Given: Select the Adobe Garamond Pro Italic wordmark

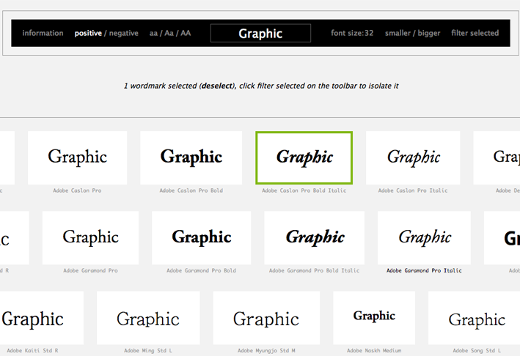Looking at the screenshot, I should [x=424, y=238].
